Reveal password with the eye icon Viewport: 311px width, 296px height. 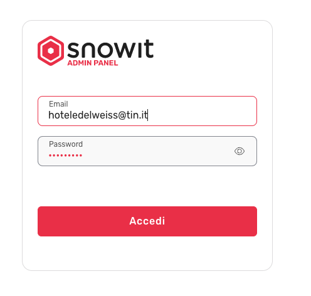tap(240, 151)
